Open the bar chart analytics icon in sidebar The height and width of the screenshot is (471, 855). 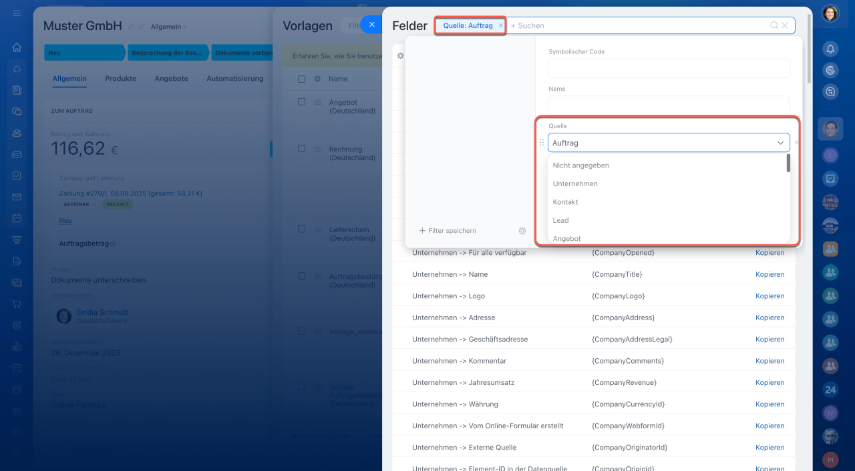[17, 346]
